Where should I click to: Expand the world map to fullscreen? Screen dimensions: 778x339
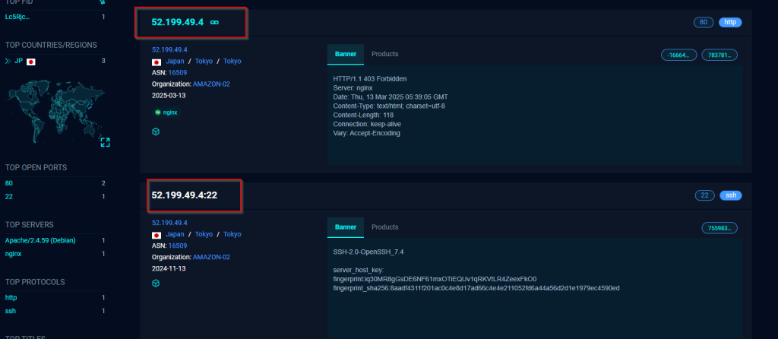[x=105, y=142]
